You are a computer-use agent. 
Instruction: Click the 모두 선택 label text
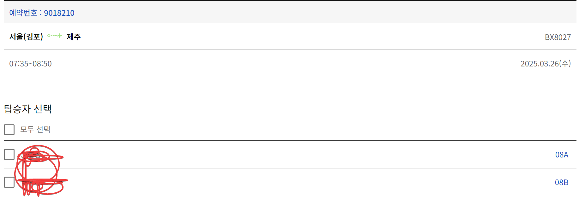tap(35, 129)
